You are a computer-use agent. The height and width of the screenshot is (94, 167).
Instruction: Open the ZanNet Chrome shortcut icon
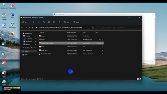point(4,74)
